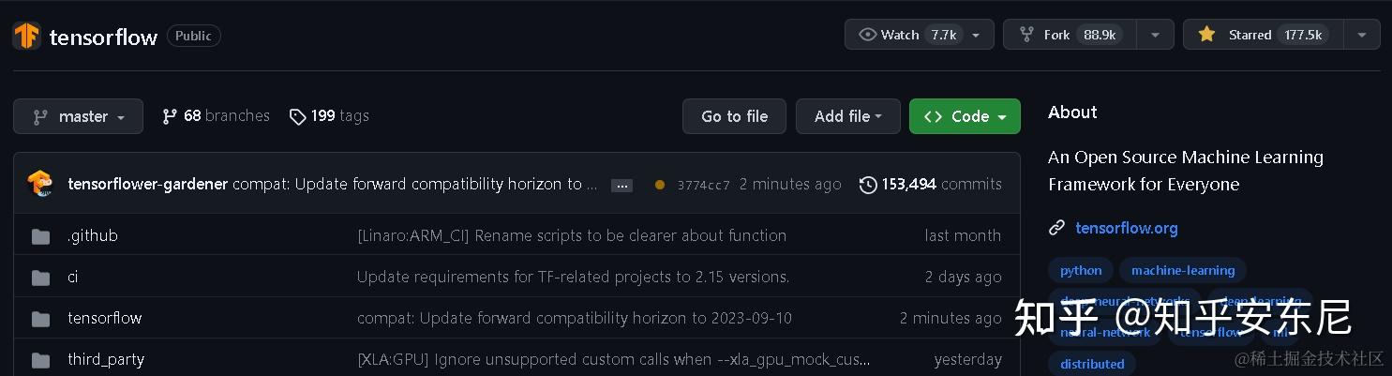The width and height of the screenshot is (1392, 376).
Task: Expand the green Code dropdown
Action: [x=964, y=116]
